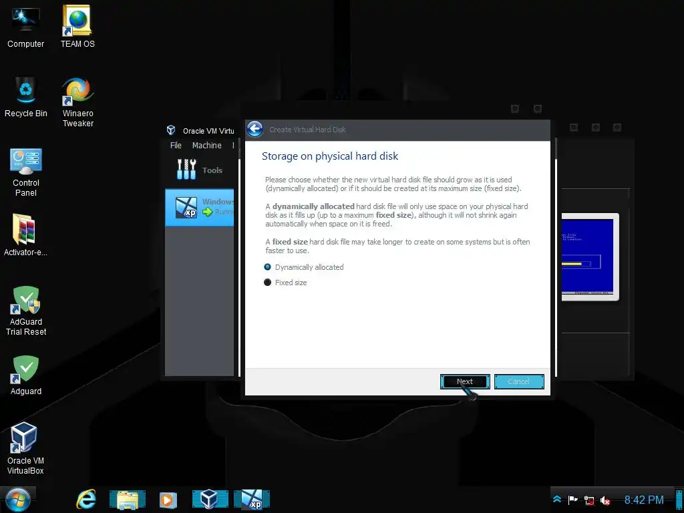Launch the AdGuard Trial Reset shortcut

pyautogui.click(x=26, y=311)
